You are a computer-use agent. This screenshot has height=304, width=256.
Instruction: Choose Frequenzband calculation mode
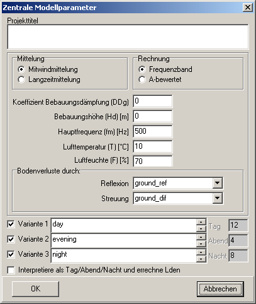coord(142,69)
